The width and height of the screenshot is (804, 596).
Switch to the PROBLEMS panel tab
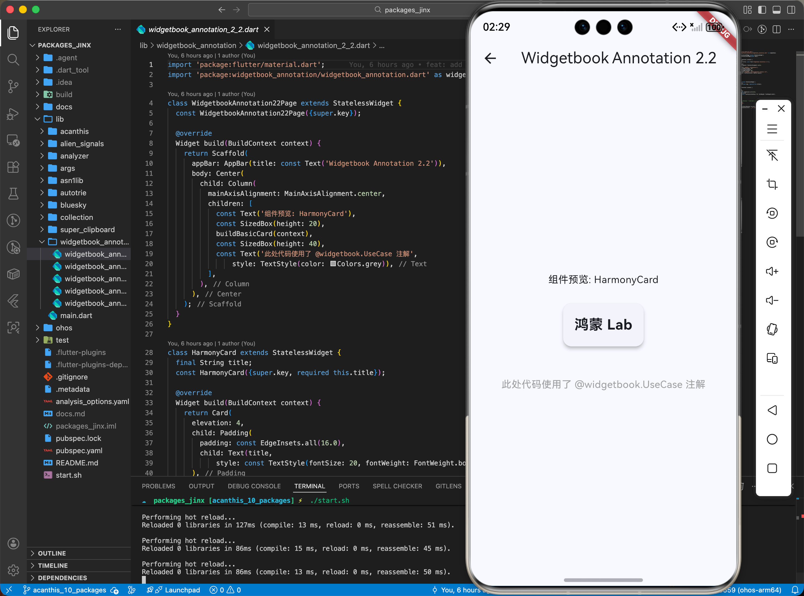coord(158,486)
